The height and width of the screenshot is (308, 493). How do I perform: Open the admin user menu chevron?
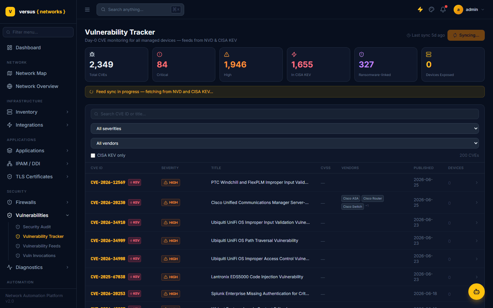pos(483,10)
